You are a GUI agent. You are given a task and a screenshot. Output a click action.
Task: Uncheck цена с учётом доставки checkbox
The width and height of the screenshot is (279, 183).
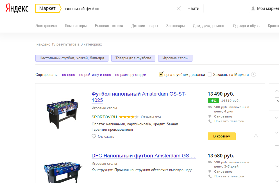coord(161,74)
